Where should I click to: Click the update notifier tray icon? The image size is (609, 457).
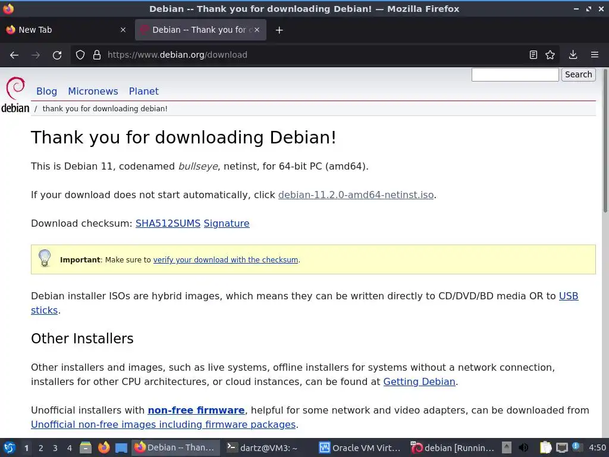pyautogui.click(x=576, y=447)
